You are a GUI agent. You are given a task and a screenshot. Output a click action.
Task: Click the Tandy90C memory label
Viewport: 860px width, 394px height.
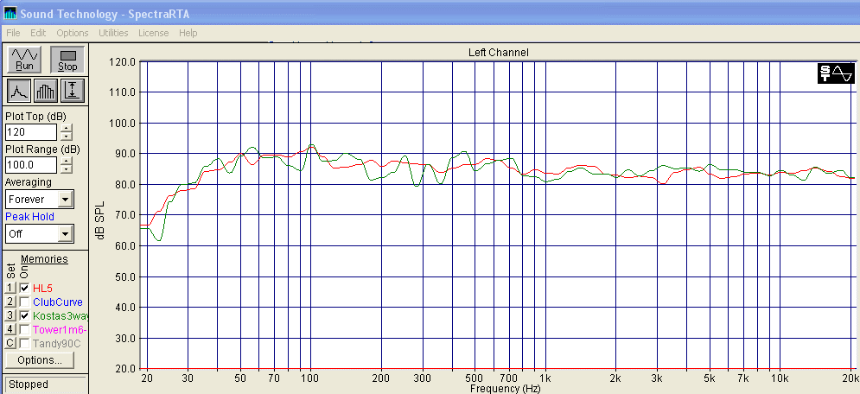pos(56,344)
